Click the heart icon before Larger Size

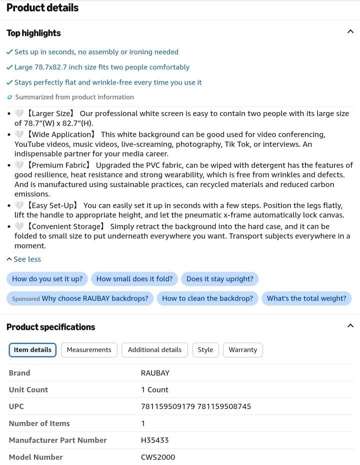(19, 113)
